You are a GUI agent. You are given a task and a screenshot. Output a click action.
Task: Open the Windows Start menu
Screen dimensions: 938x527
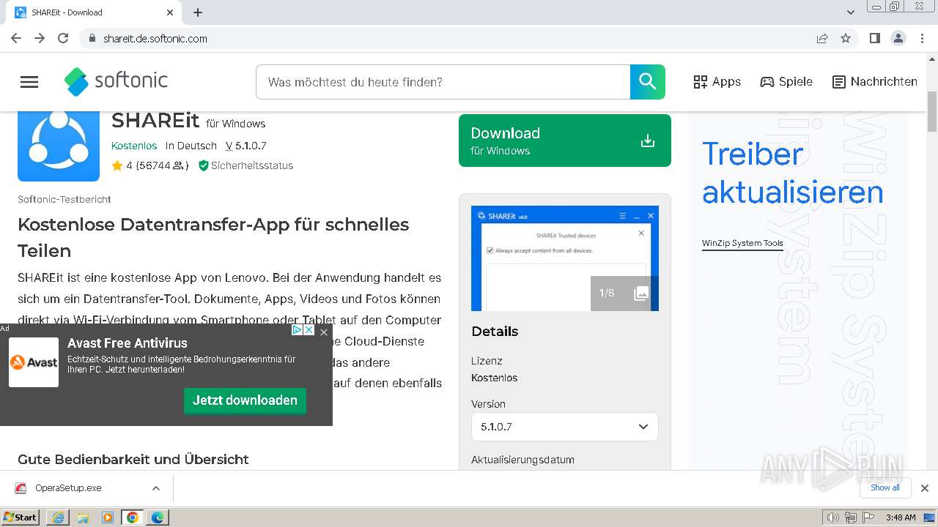pos(21,517)
